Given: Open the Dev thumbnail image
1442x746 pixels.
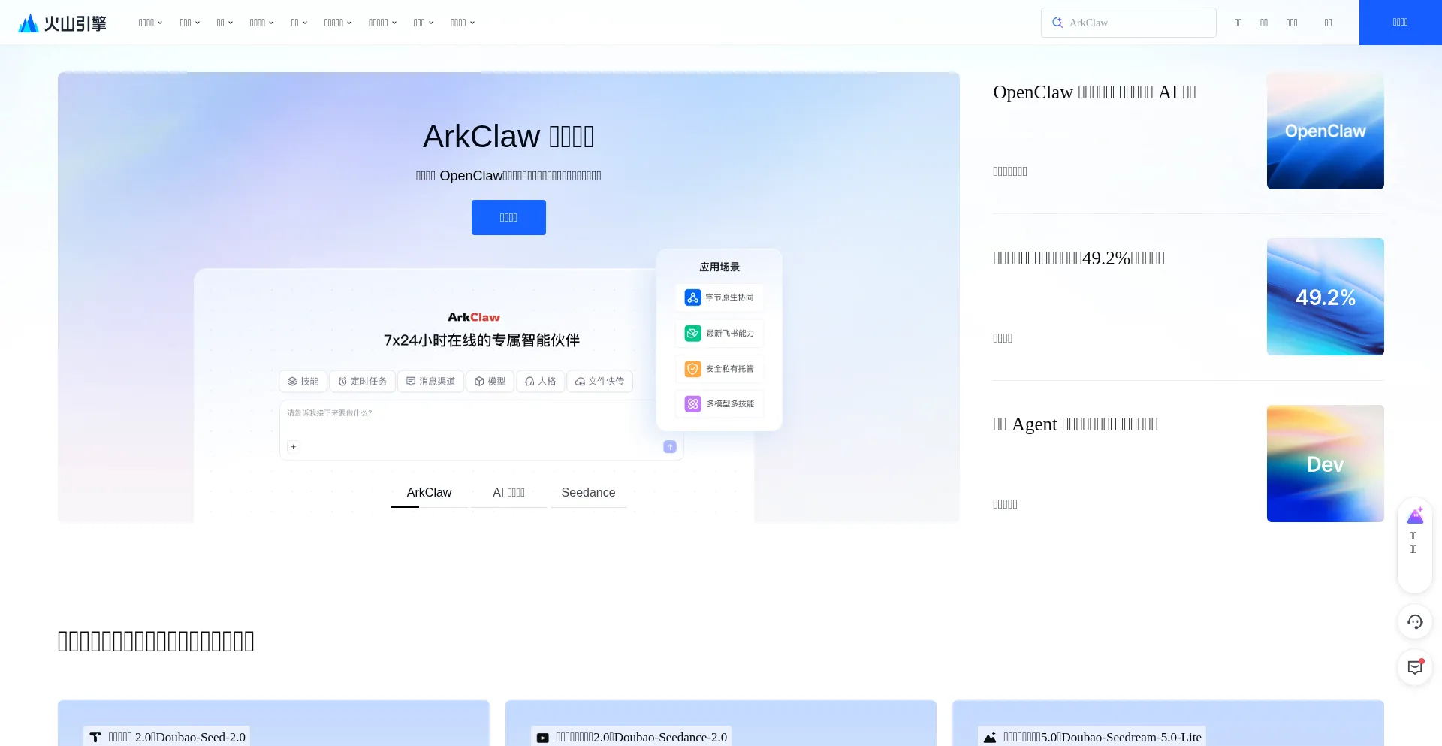Looking at the screenshot, I should [x=1325, y=464].
